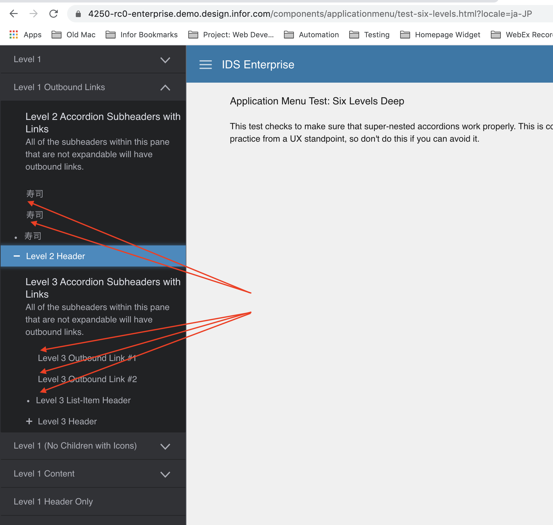The width and height of the screenshot is (553, 525).
Task: Toggle the hamburger application menu icon
Action: (206, 65)
